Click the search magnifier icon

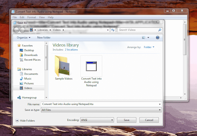[160, 30]
